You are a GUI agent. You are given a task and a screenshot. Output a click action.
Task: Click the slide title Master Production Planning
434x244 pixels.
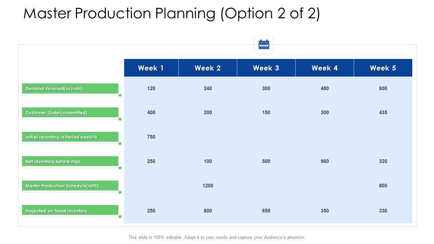pyautogui.click(x=172, y=14)
